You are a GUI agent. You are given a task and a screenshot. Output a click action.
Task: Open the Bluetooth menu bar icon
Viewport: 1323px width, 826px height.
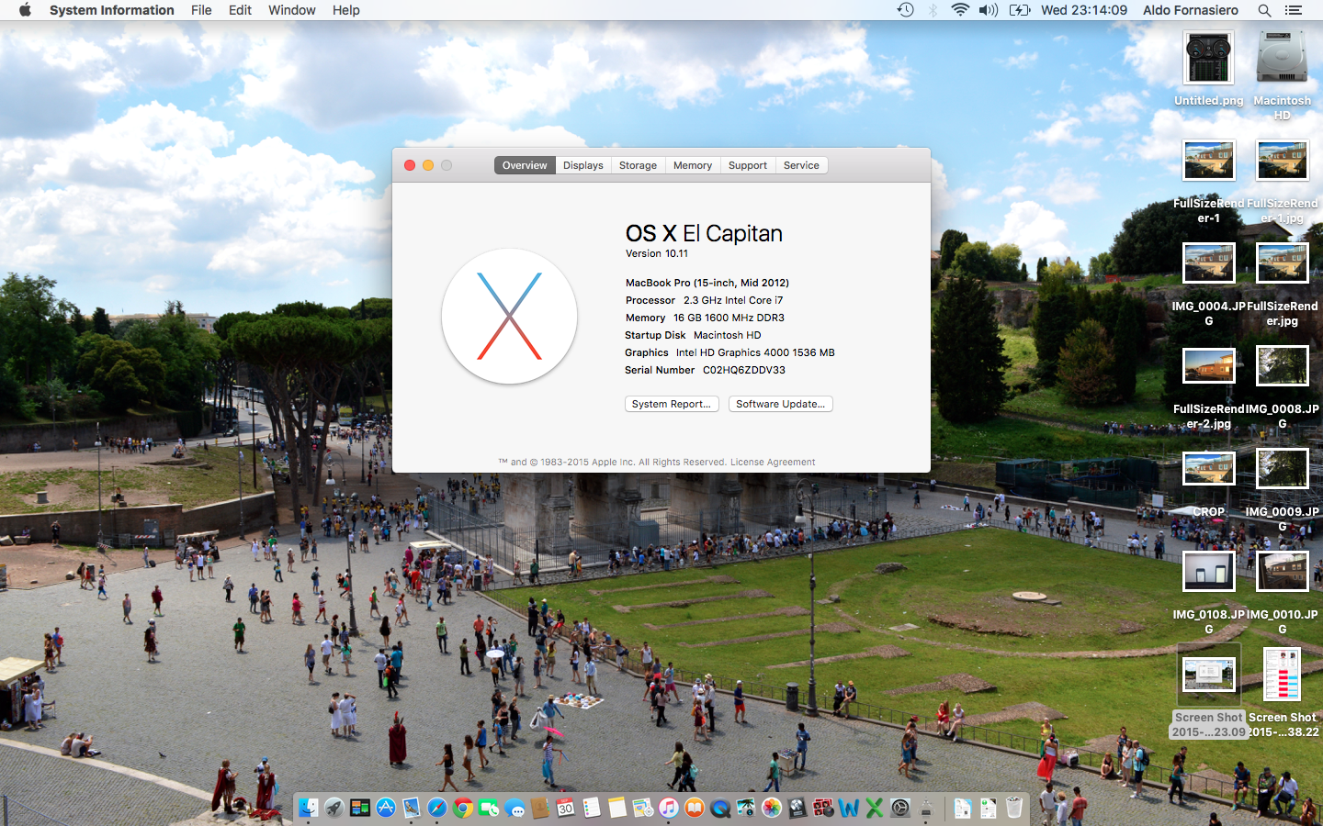933,10
